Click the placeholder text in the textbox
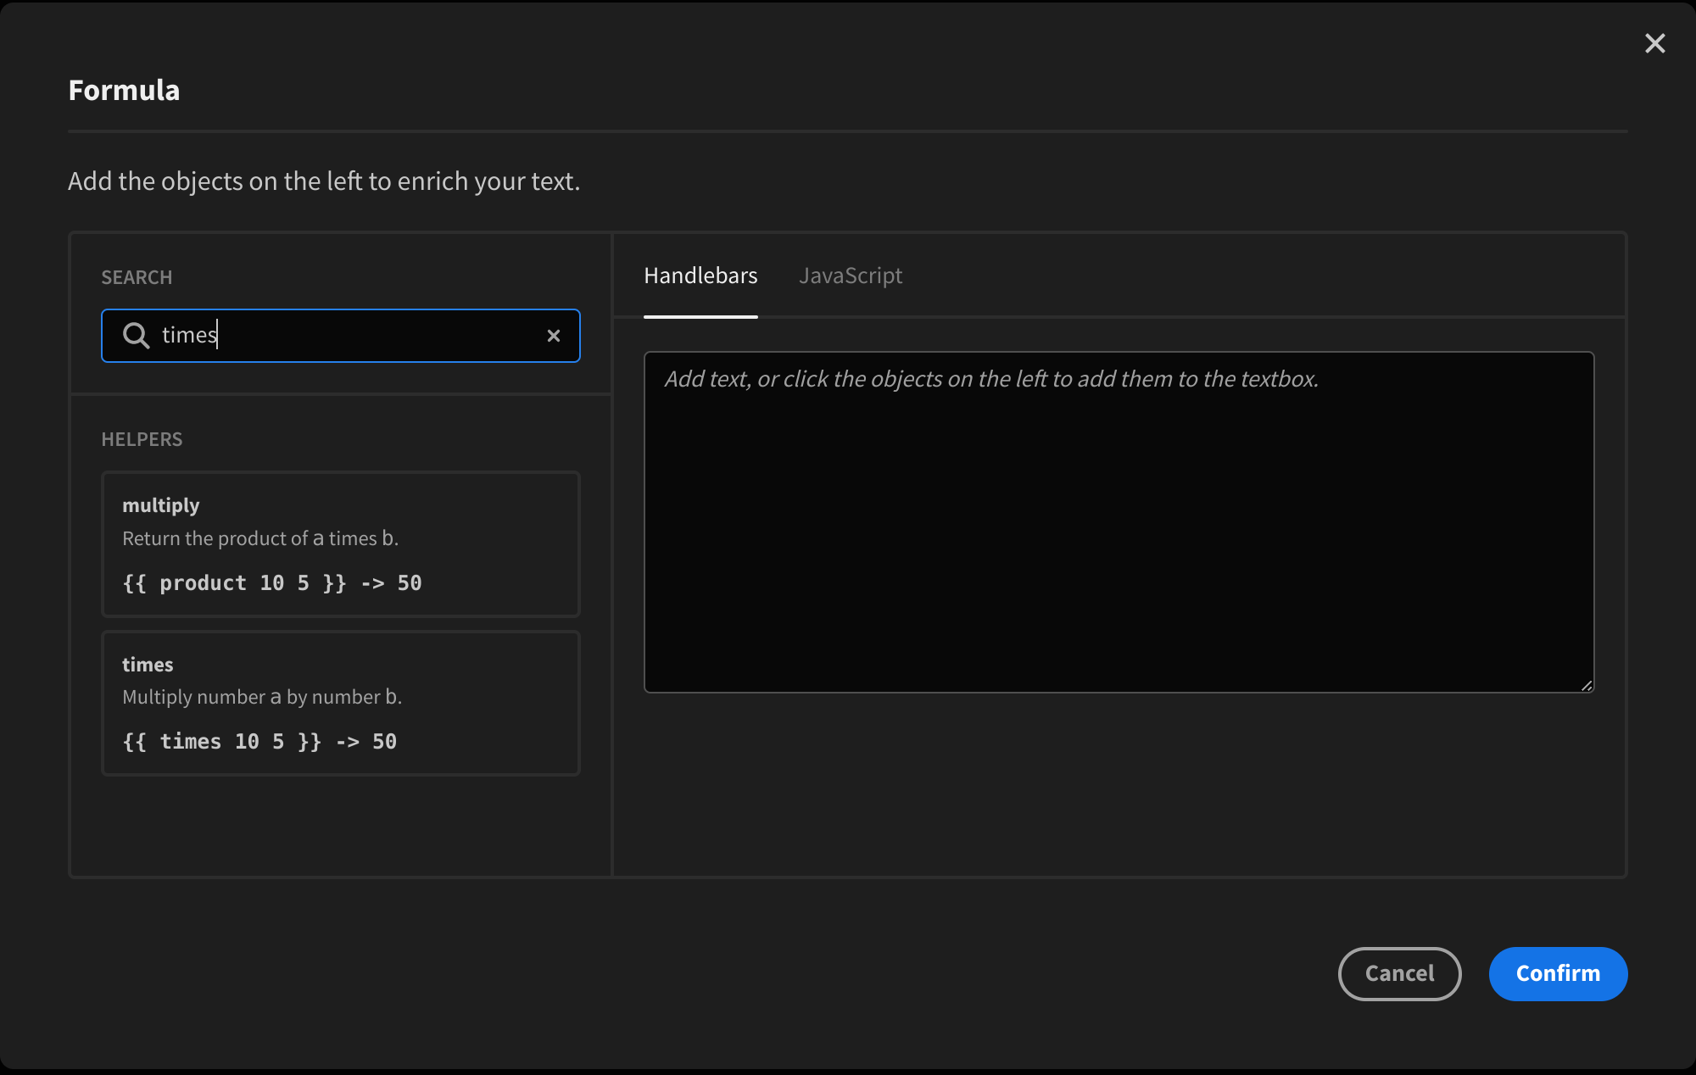Viewport: 1696px width, 1075px height. (990, 379)
